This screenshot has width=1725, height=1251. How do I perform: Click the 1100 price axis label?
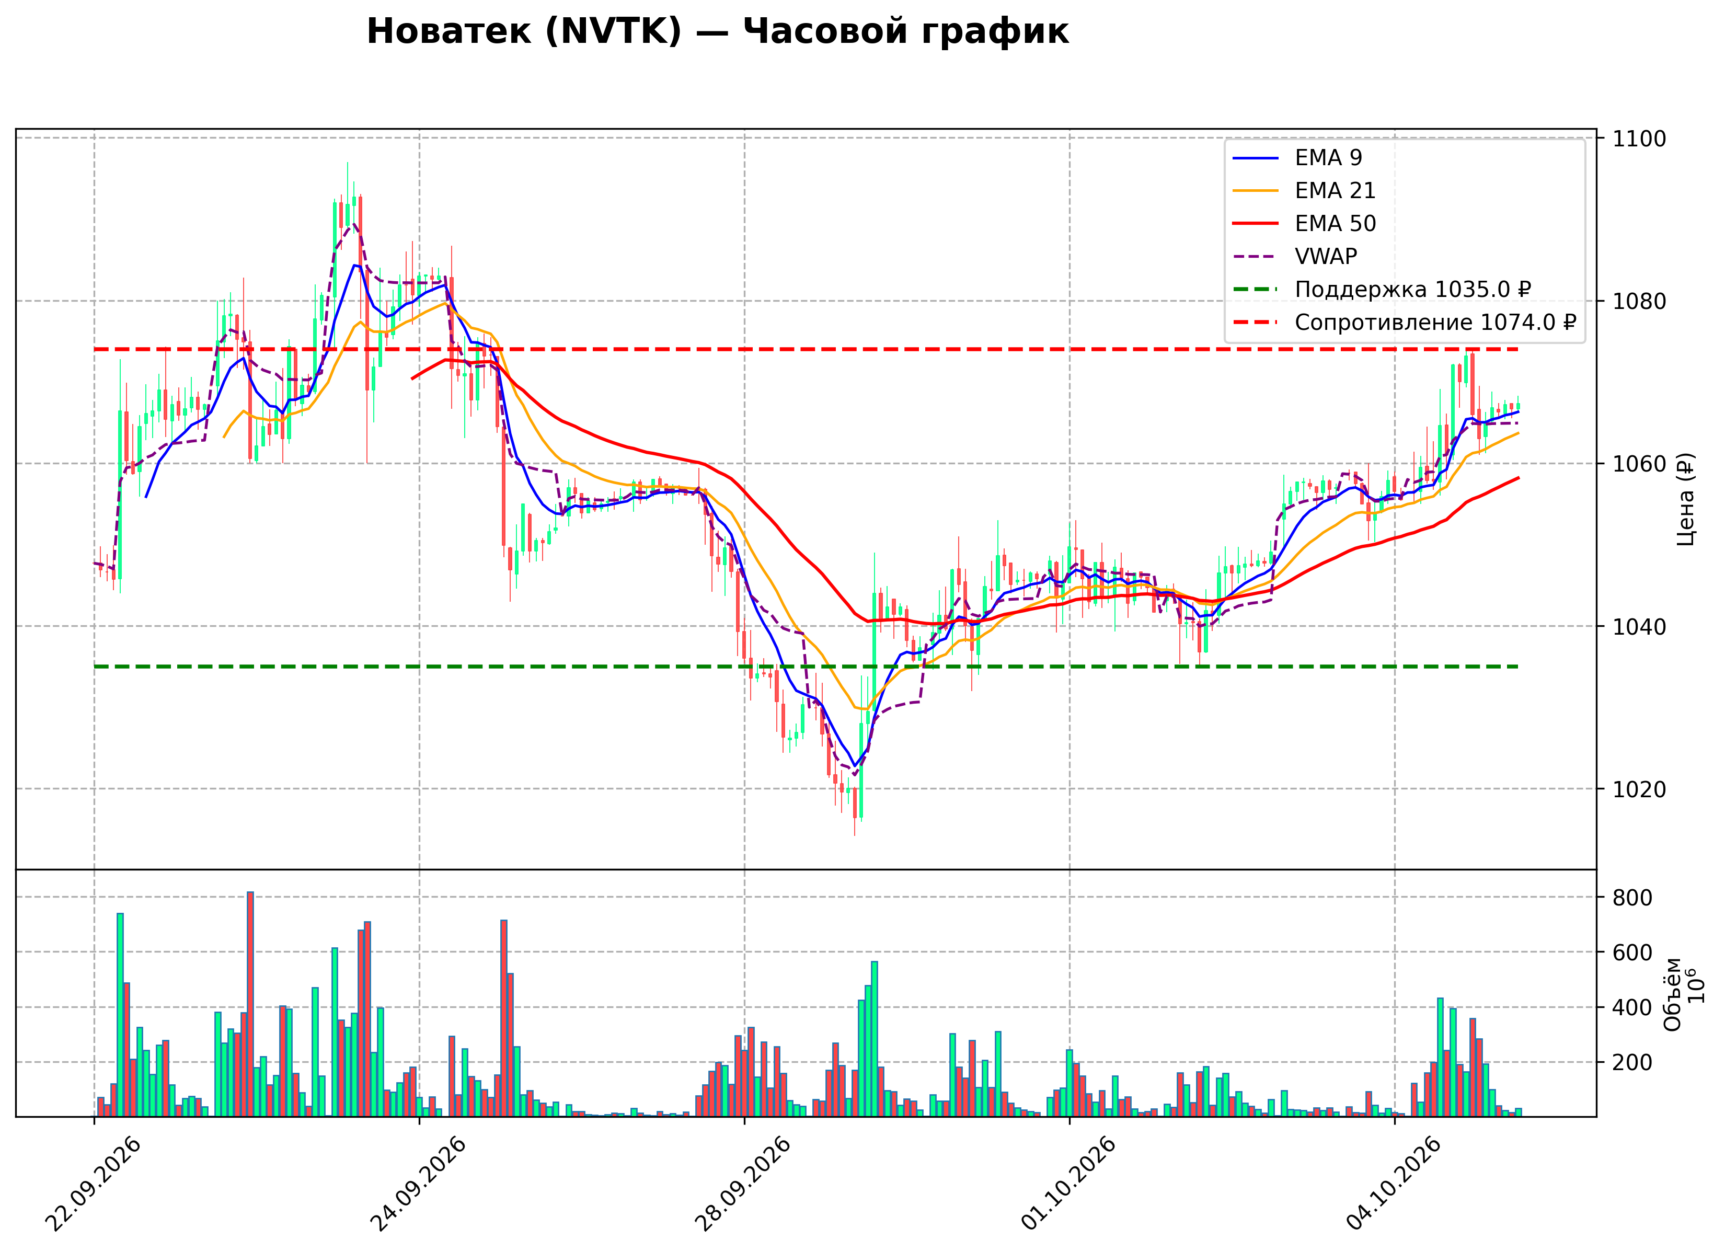click(1640, 139)
